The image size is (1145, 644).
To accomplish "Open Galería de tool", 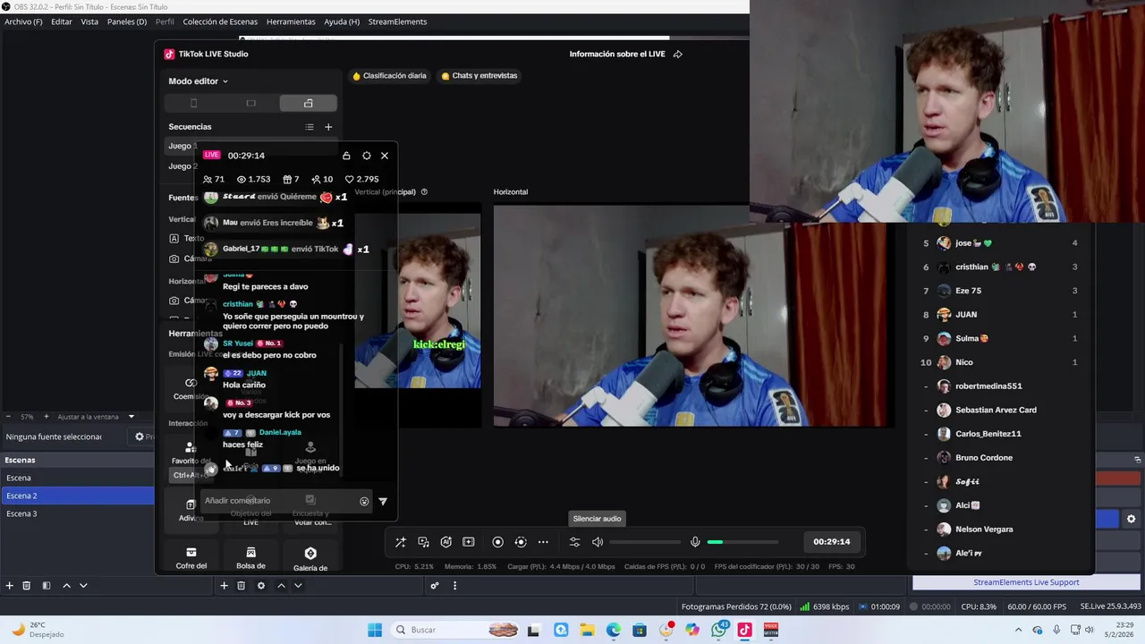I will click(x=310, y=559).
